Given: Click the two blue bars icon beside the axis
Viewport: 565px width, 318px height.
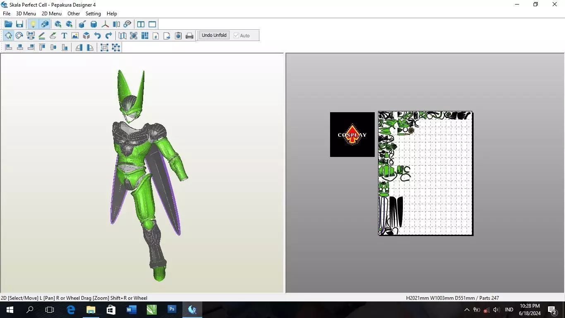Looking at the screenshot, I should (116, 24).
